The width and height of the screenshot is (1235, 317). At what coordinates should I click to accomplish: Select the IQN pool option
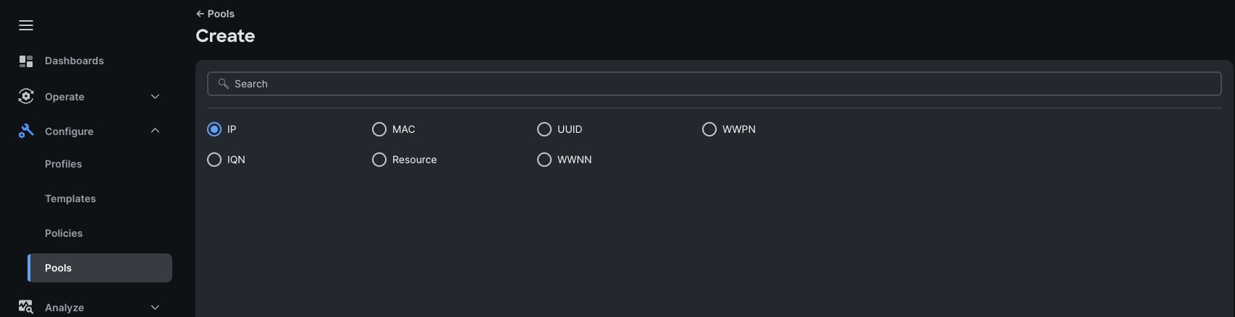tap(214, 160)
